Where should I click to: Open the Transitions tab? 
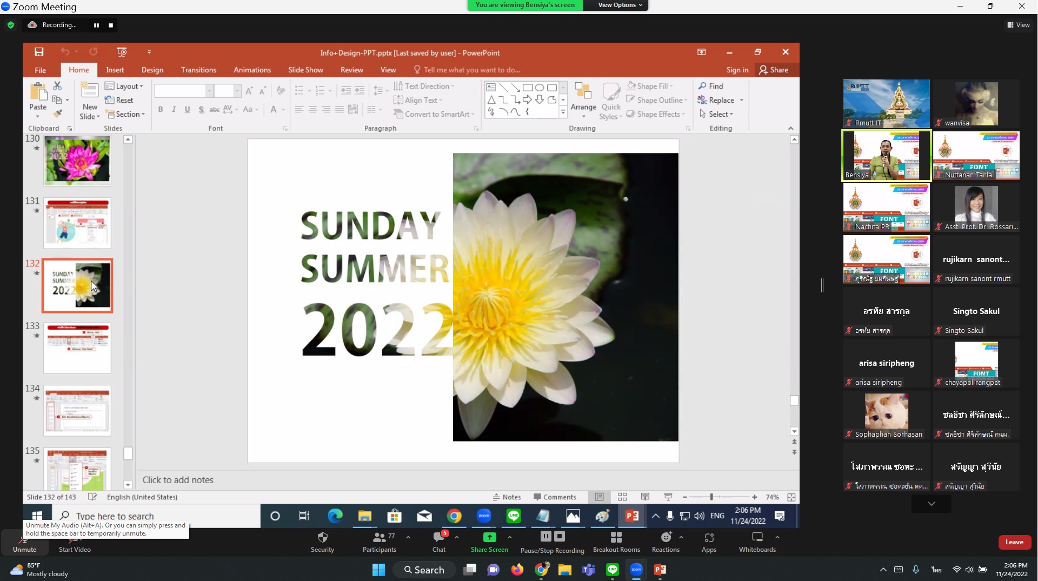(x=198, y=70)
